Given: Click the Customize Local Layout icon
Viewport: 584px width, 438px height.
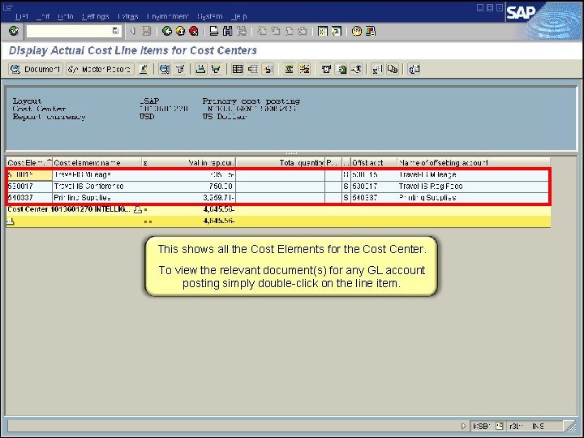Looking at the screenshot, I should pyautogui.click(x=370, y=31).
